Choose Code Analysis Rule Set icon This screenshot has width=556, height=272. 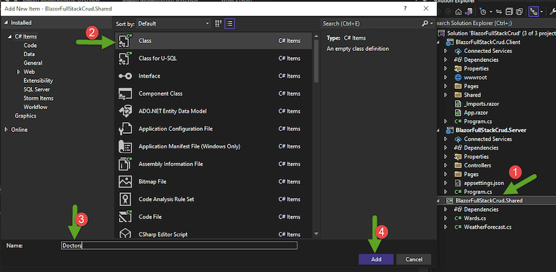coord(125,199)
